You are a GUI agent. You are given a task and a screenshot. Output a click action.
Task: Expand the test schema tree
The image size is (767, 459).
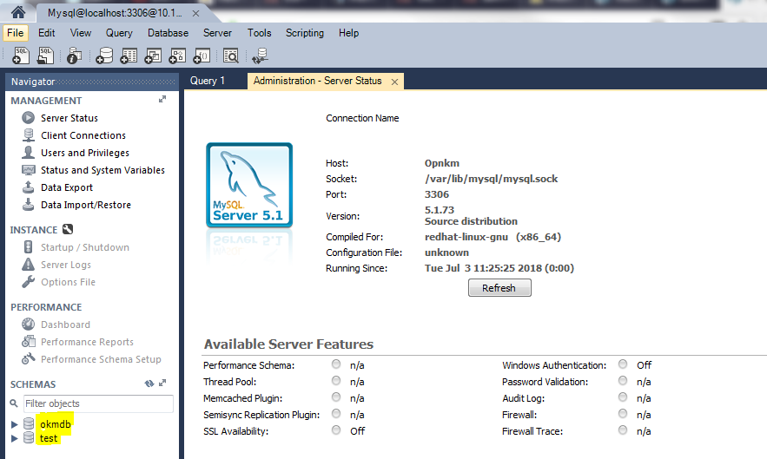(x=14, y=438)
